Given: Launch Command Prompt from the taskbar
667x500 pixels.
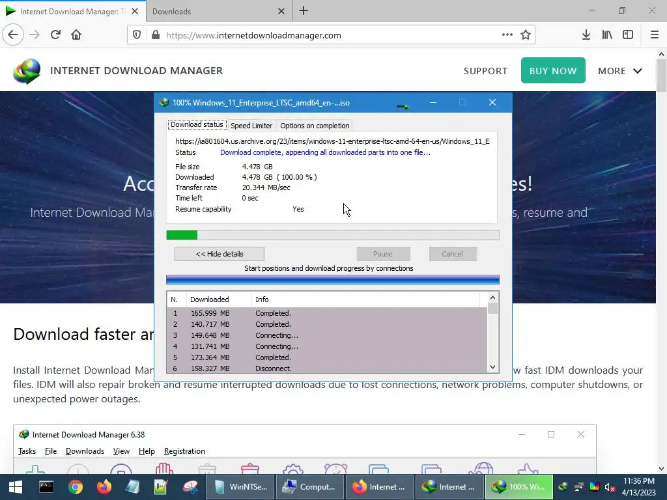Looking at the screenshot, I should coord(46,487).
